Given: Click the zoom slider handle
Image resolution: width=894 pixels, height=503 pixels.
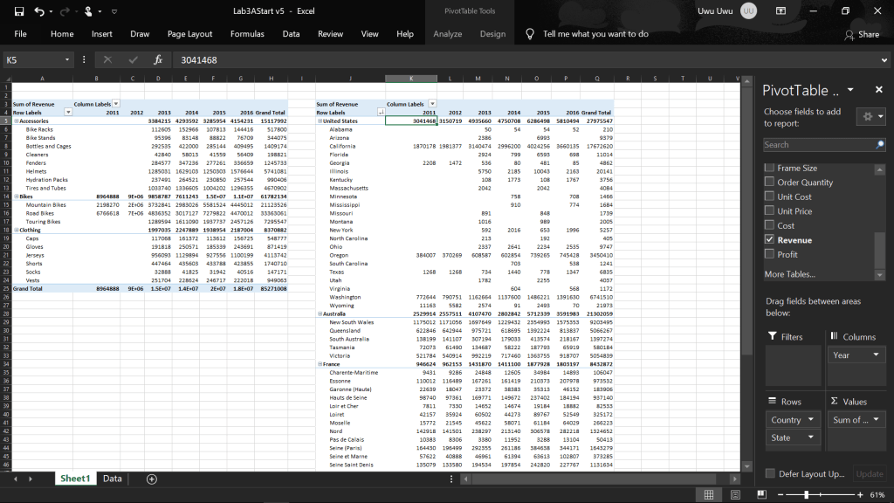Looking at the screenshot, I should point(805,494).
